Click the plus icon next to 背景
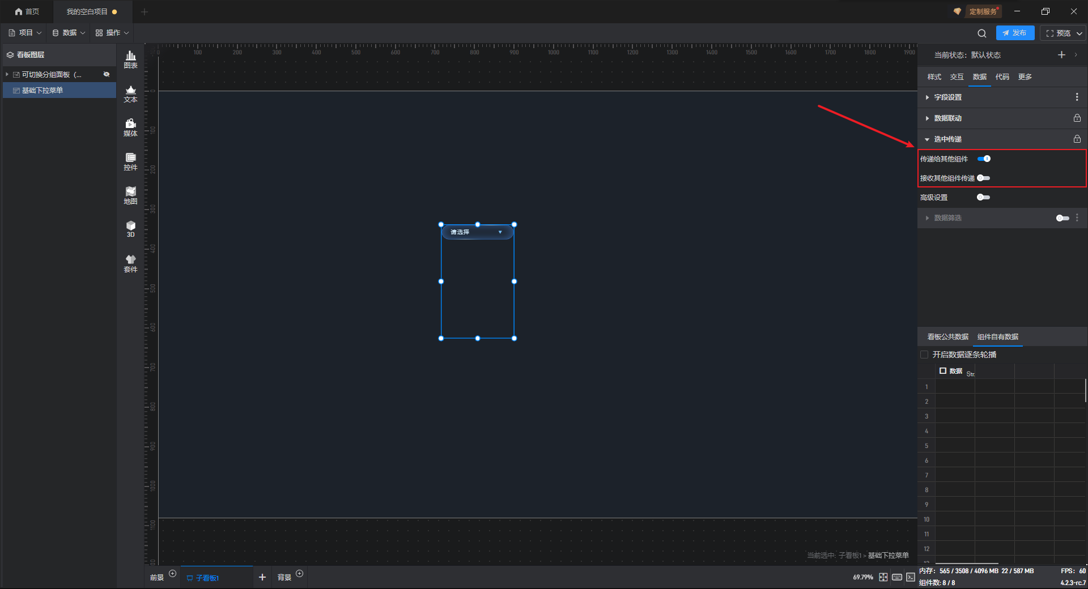 [300, 574]
